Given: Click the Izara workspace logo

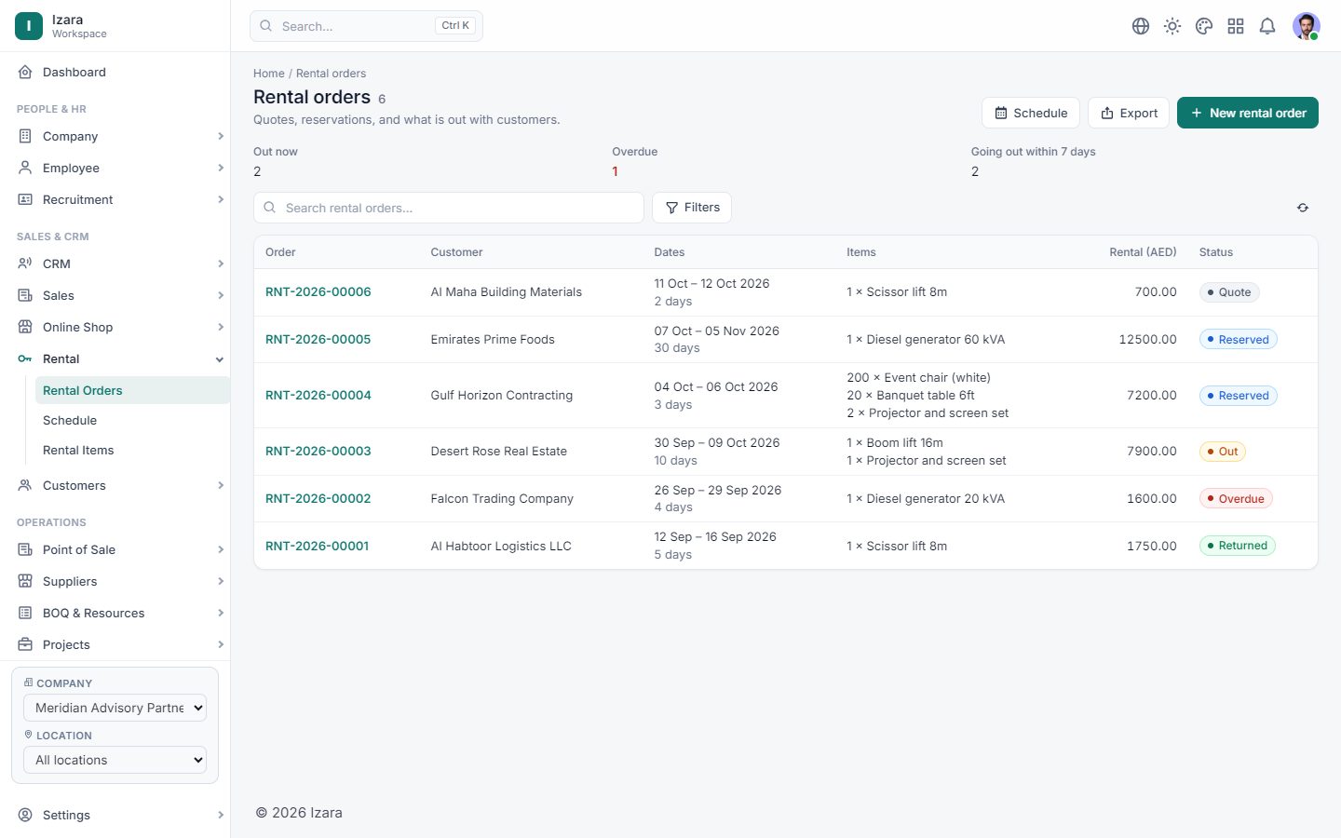Looking at the screenshot, I should pyautogui.click(x=29, y=26).
